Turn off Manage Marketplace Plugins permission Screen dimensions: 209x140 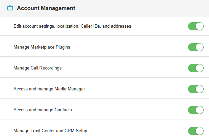pos(196,47)
